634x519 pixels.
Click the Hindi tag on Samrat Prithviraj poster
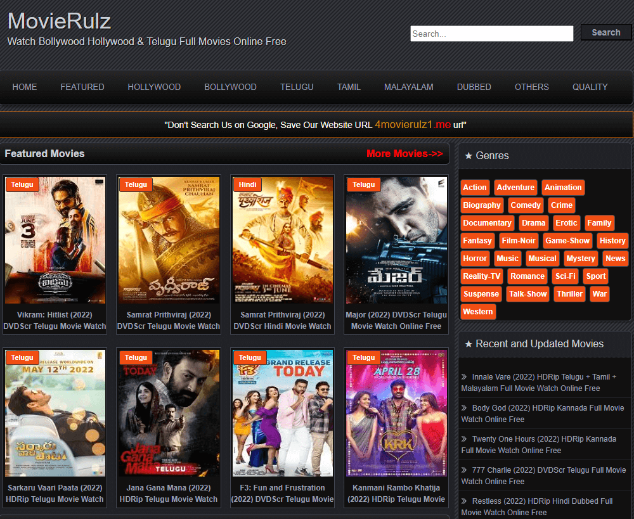[247, 184]
